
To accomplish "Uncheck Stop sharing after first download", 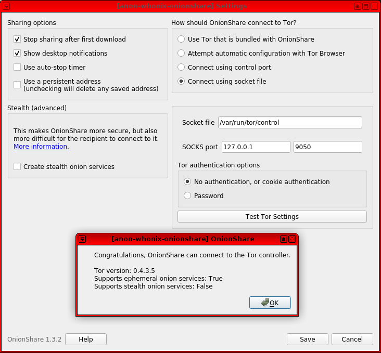I will (x=17, y=40).
